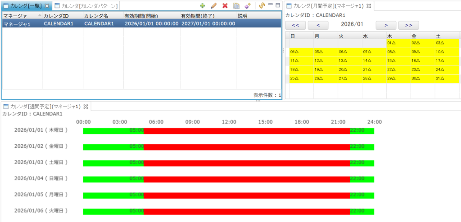The image size is (461, 222).
Task: Close the カレンダ[月間予定] tab
Action: [368, 6]
